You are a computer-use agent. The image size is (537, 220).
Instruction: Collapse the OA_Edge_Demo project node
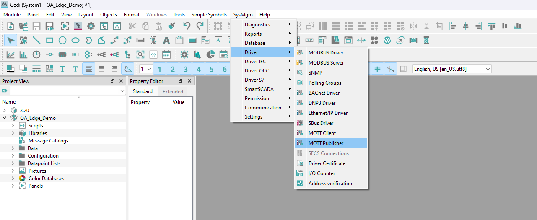[5, 118]
